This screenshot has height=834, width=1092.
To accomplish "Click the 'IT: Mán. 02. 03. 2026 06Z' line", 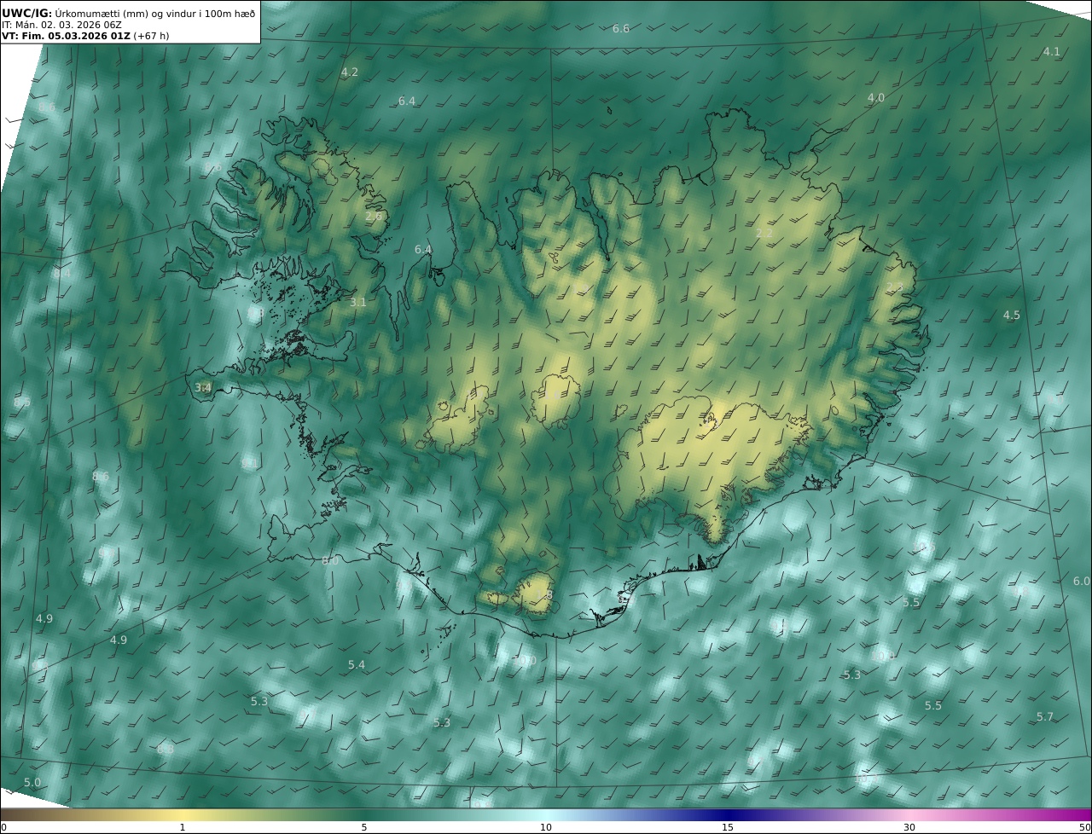I will pos(61,25).
